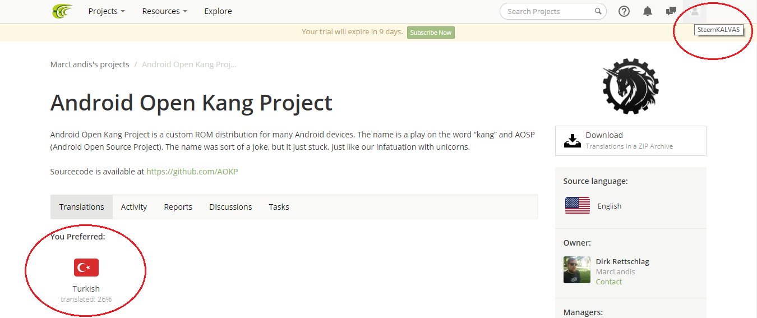
Task: Click the download tray icon
Action: point(573,140)
